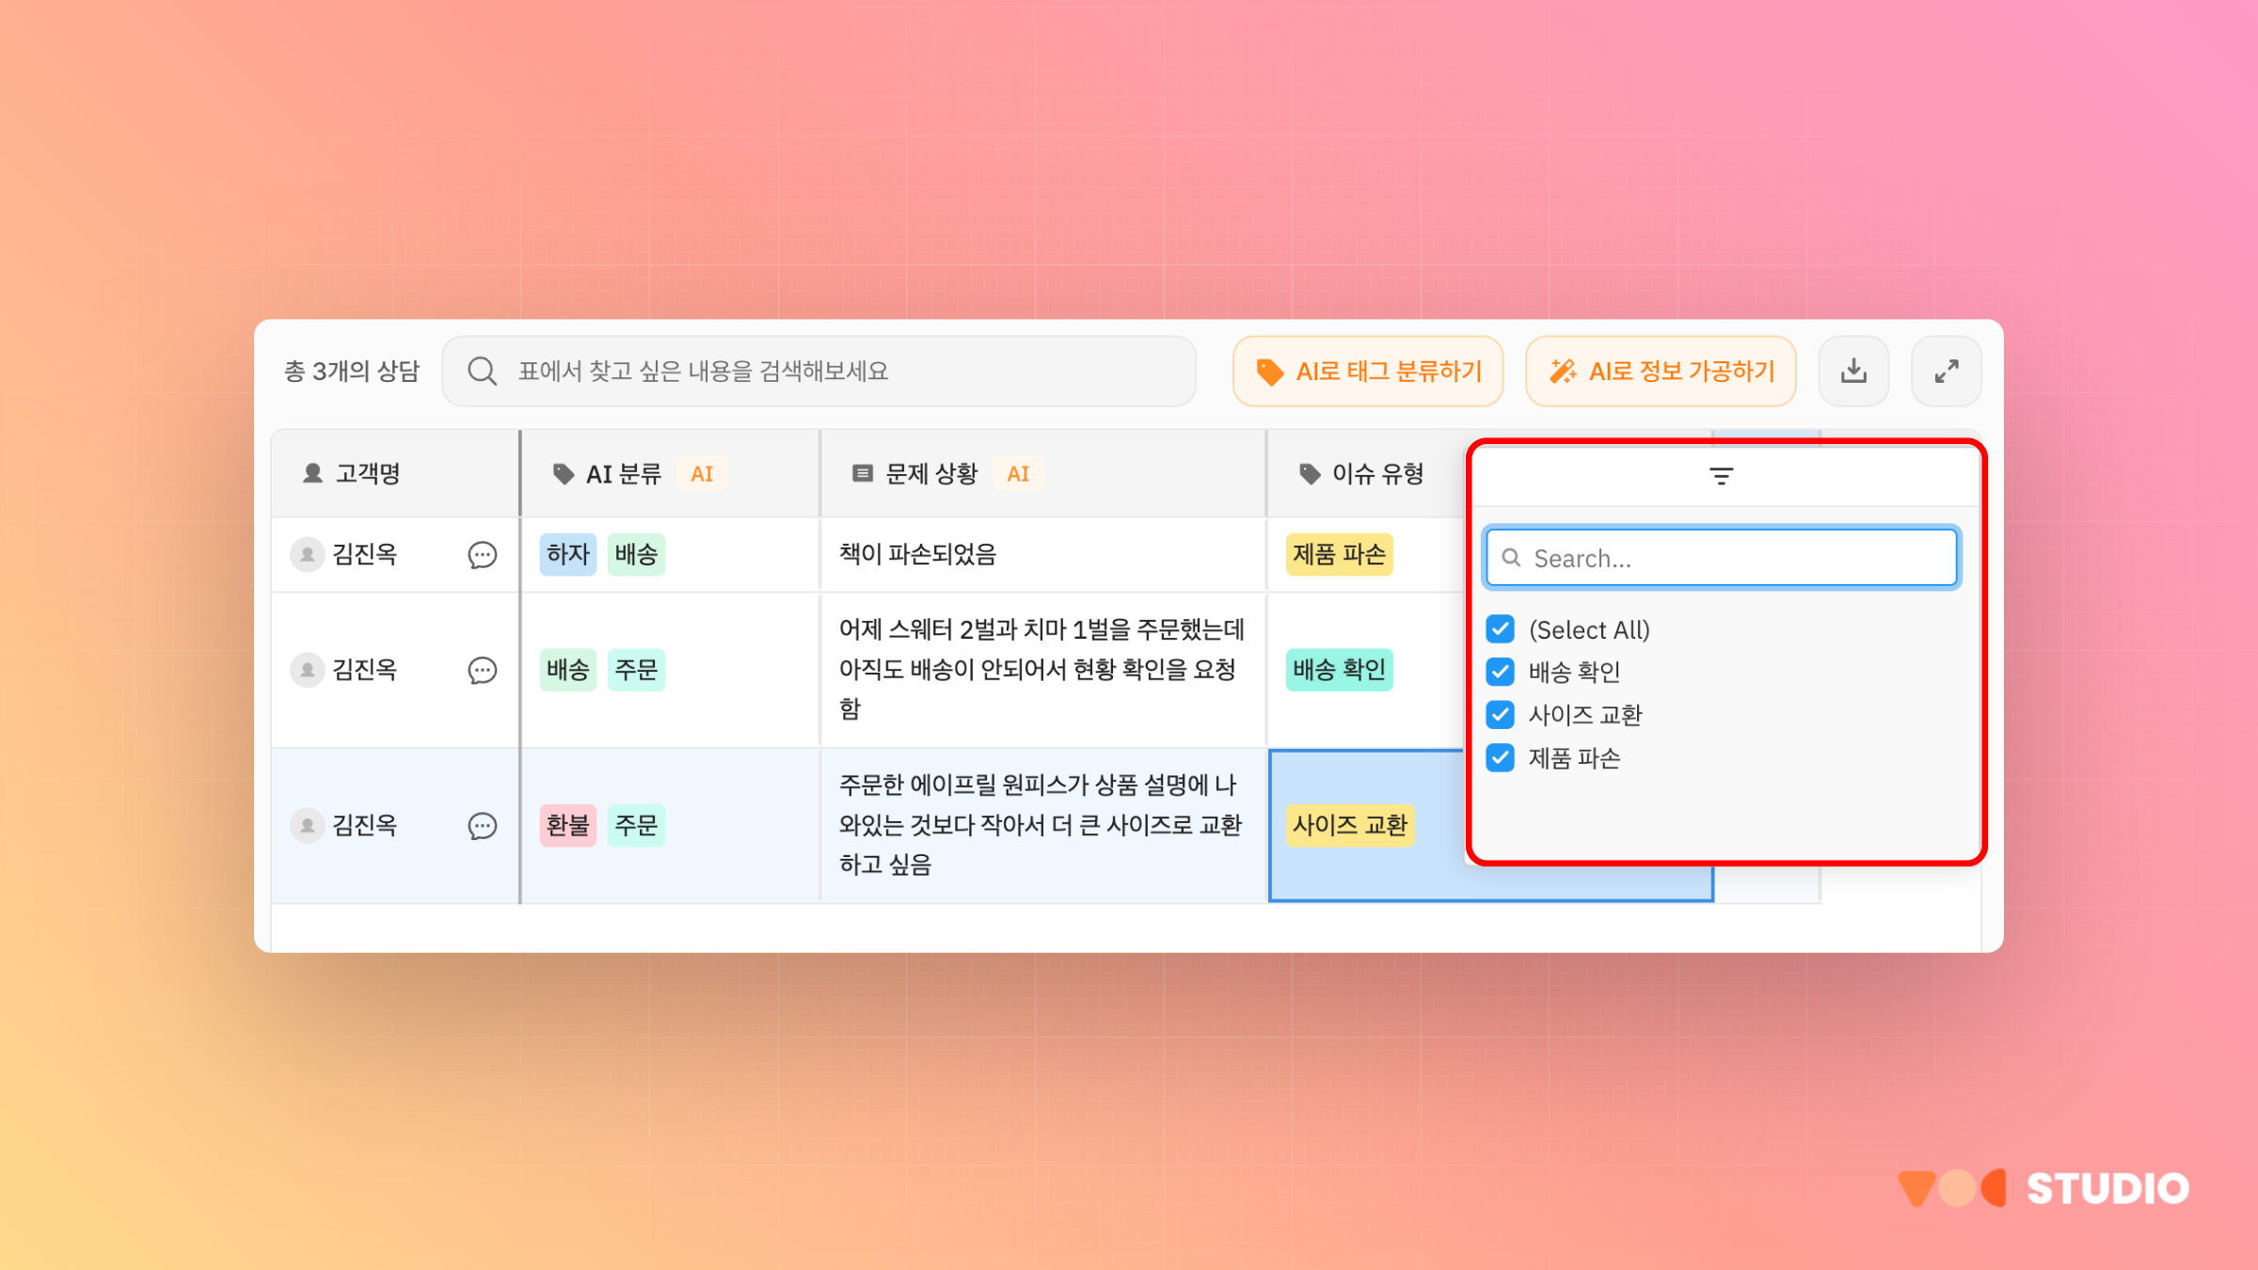Click avatar icon of first 김진옥 row
This screenshot has width=2258, height=1270.
tap(307, 554)
